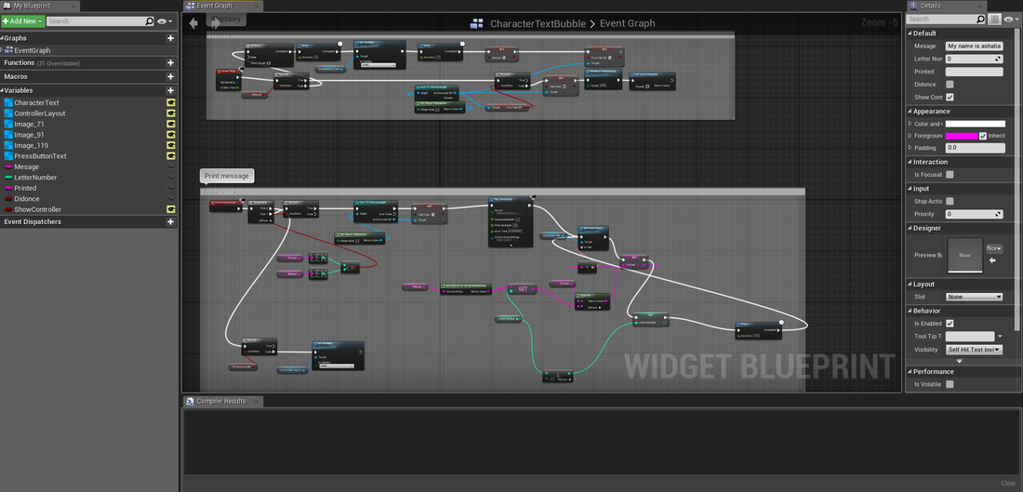Add a new variable with the plus icon
1023x492 pixels.
tap(170, 90)
